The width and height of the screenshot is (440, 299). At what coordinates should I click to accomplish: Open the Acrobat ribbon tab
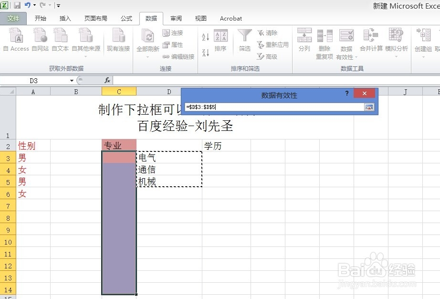[x=230, y=19]
